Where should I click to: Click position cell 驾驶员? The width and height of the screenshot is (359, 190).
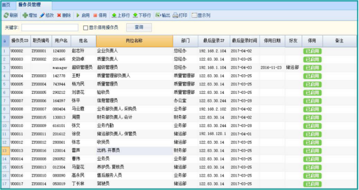(x=134, y=184)
